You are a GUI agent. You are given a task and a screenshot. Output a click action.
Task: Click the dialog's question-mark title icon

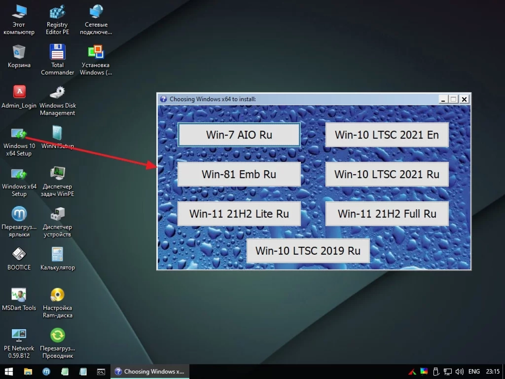click(163, 99)
